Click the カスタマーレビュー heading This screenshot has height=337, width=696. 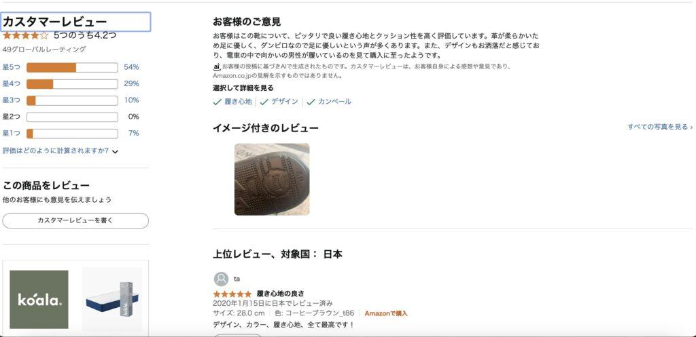point(55,21)
